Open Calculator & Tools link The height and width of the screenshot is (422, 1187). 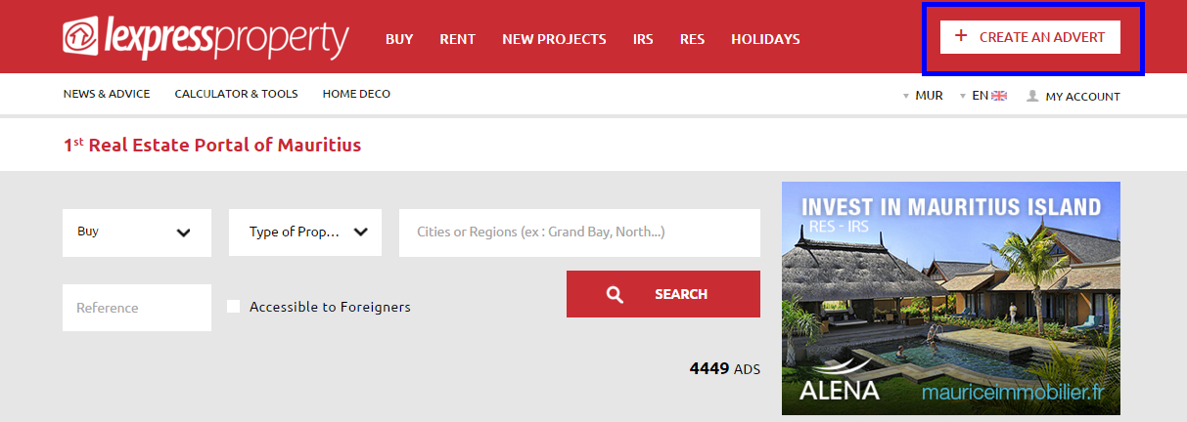click(x=236, y=94)
